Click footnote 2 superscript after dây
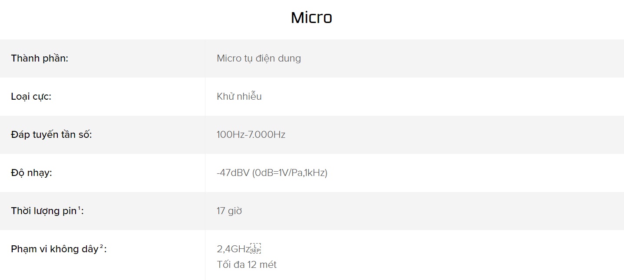This screenshot has width=624, height=280. pos(102,247)
